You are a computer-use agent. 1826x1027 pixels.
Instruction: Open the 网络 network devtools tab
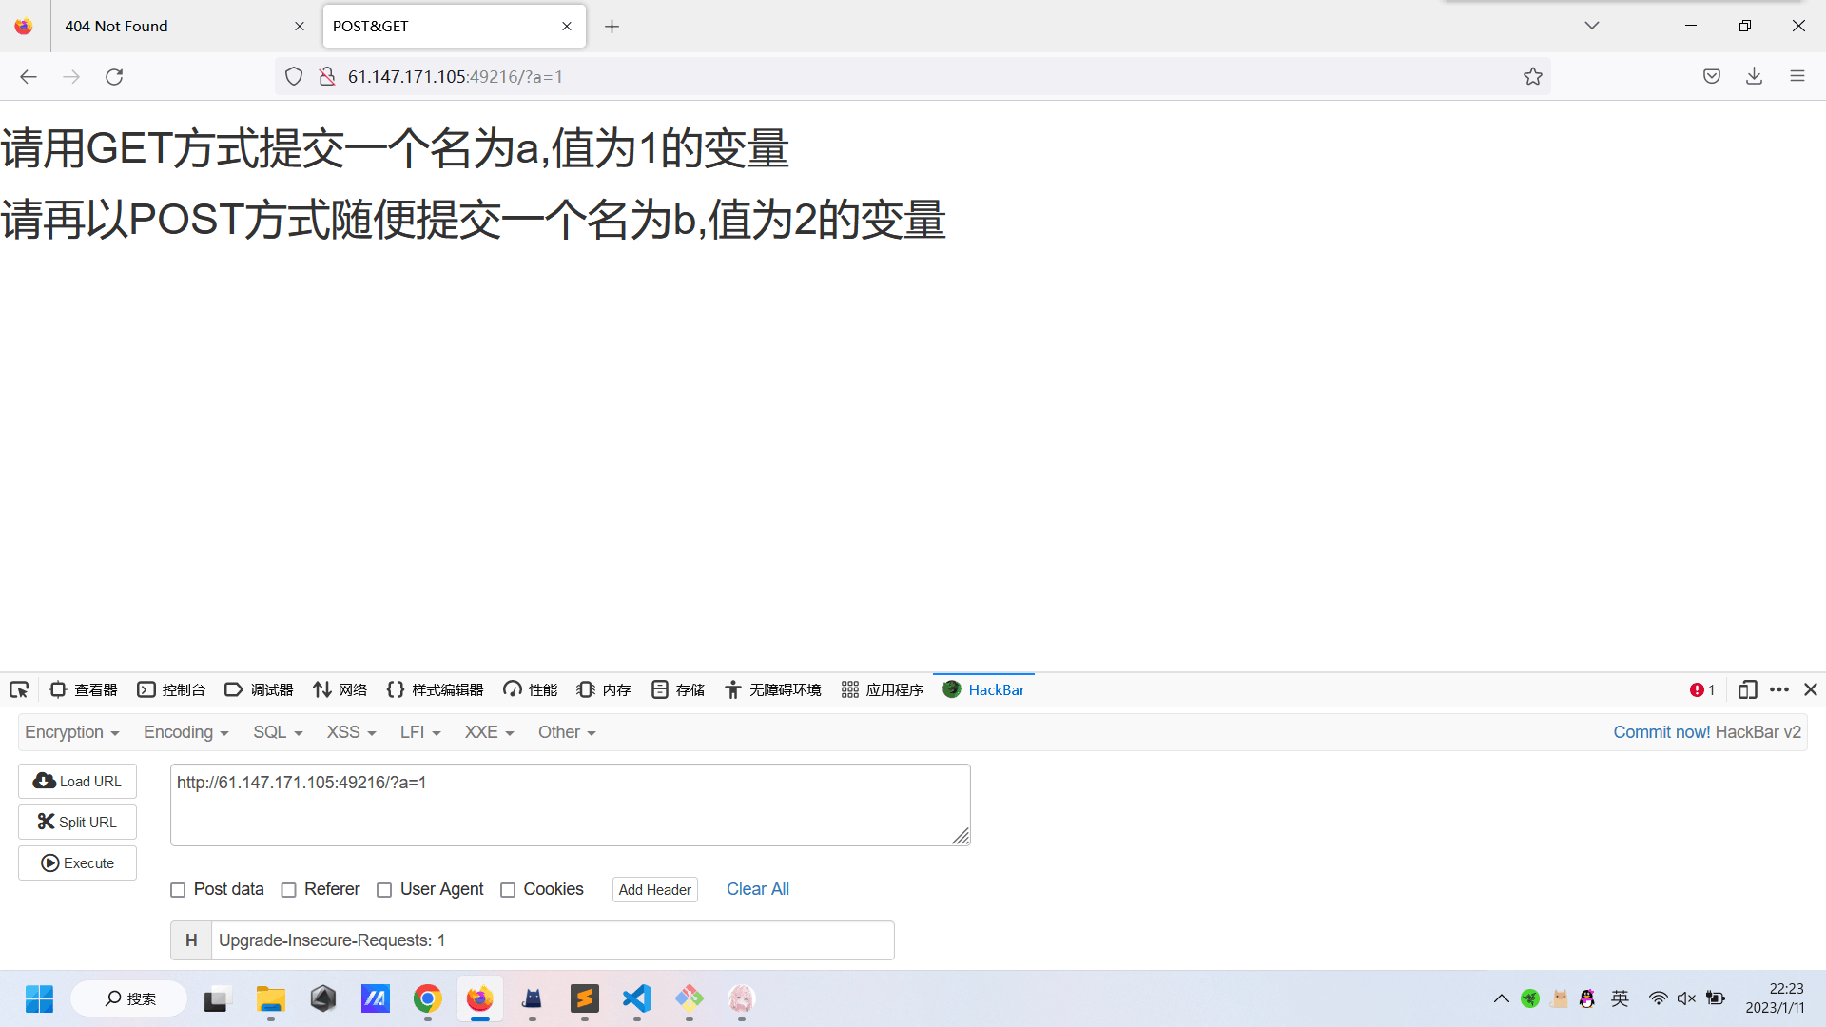pyautogui.click(x=340, y=690)
